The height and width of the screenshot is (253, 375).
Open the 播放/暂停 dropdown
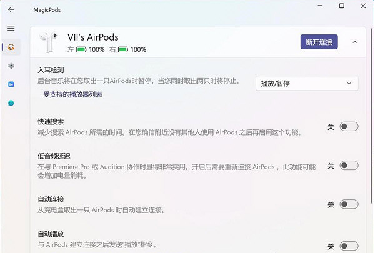[x=307, y=84]
